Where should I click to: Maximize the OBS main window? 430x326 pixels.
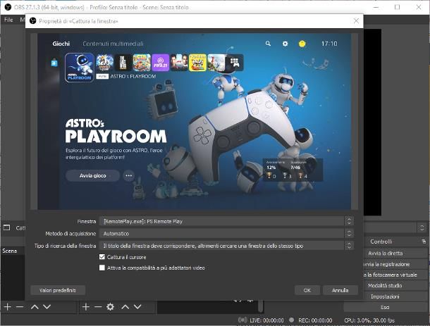click(397, 7)
